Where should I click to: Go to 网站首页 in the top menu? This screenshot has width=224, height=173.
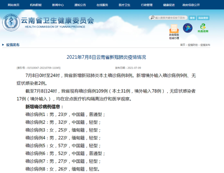pyautogui.click(x=14, y=5)
